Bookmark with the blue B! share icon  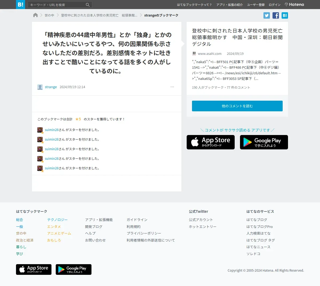285,15
